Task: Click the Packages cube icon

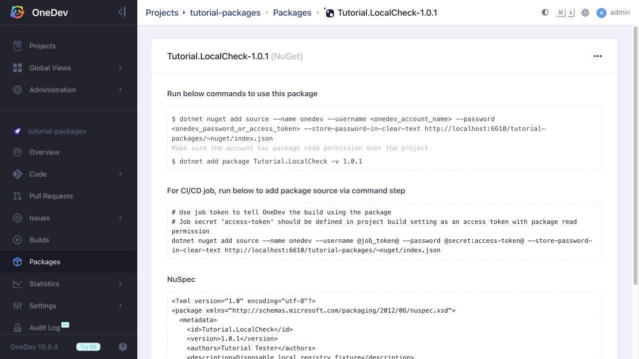Action: click(17, 262)
